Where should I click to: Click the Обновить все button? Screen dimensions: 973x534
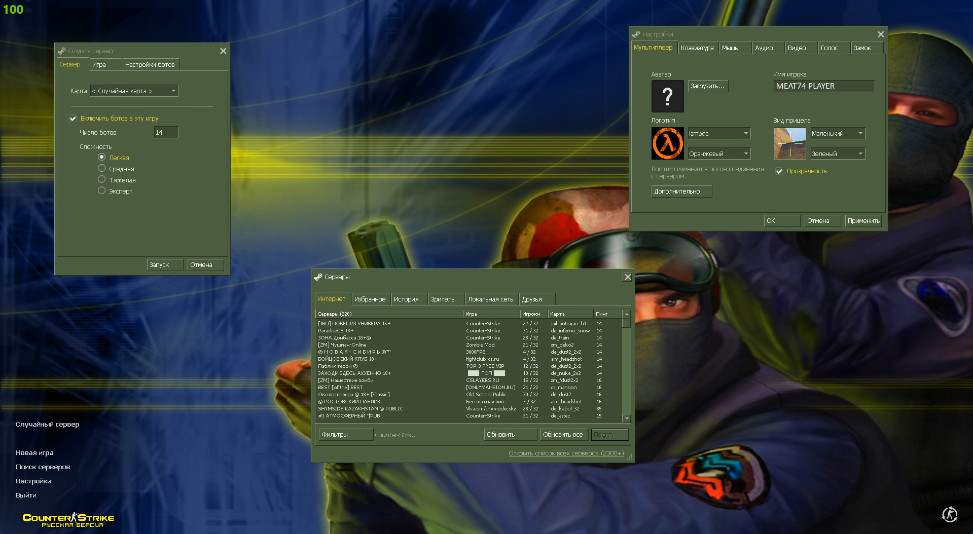(564, 435)
